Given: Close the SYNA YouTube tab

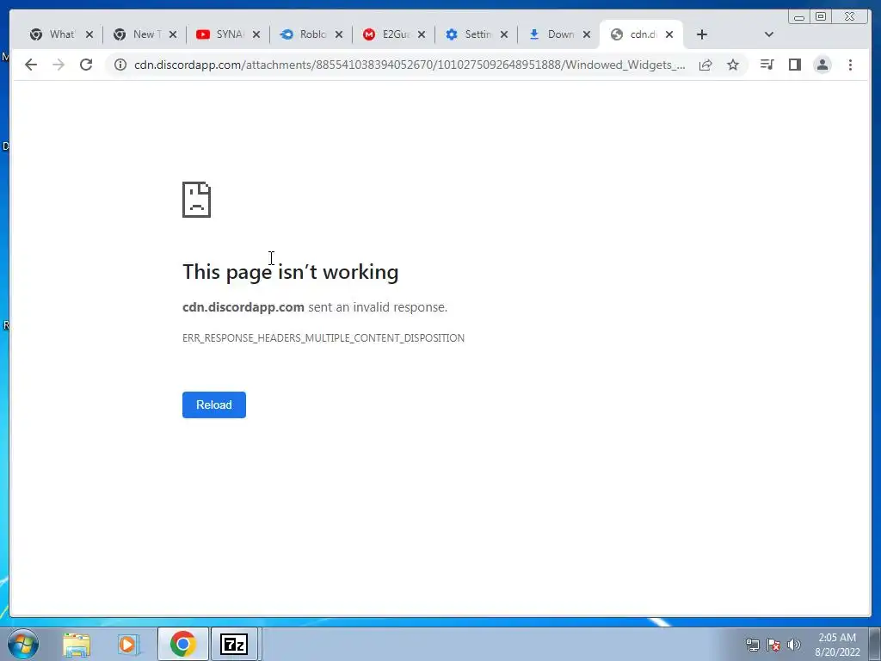Looking at the screenshot, I should tap(256, 34).
